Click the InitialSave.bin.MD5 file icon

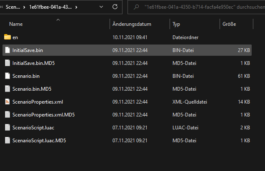[x=7, y=63]
